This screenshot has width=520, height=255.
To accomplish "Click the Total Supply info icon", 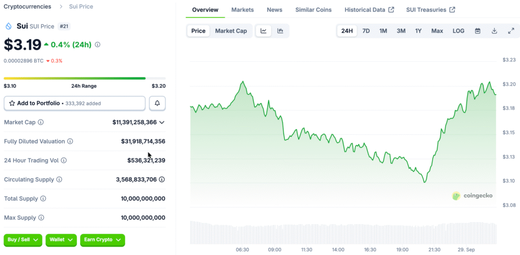I will click(x=43, y=199).
